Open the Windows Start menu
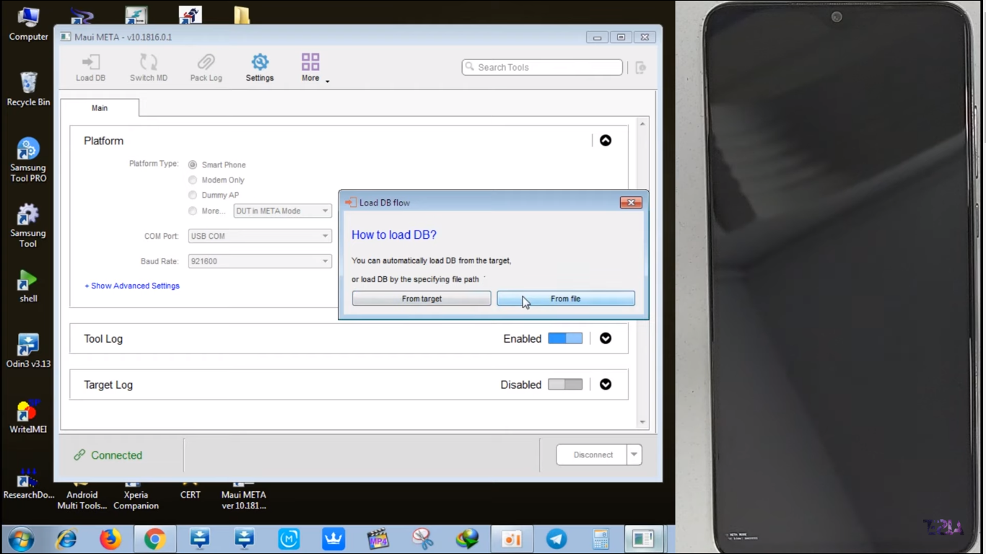The image size is (986, 554). click(21, 539)
